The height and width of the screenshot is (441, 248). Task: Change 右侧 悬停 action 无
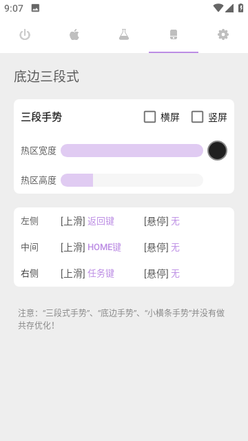pyautogui.click(x=175, y=274)
